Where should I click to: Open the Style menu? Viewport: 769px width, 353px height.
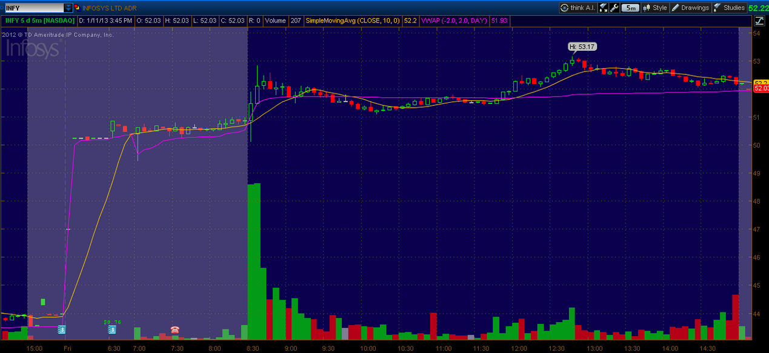click(x=656, y=8)
